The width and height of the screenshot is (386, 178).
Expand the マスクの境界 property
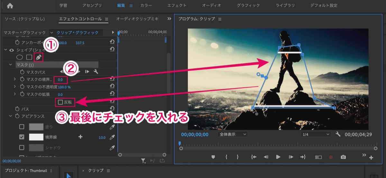[x=15, y=79]
